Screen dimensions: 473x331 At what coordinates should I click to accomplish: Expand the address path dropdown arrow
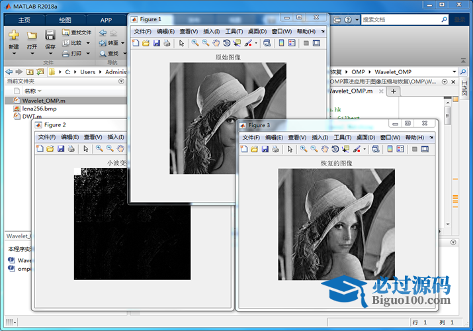[x=454, y=71]
